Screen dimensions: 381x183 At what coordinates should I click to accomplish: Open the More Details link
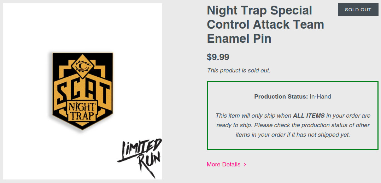pyautogui.click(x=223, y=164)
